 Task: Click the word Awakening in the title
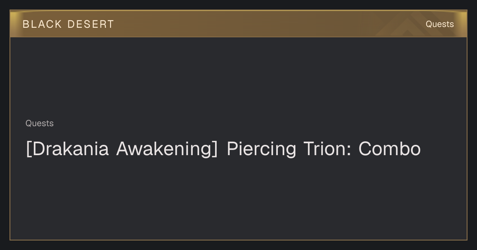[x=165, y=150]
